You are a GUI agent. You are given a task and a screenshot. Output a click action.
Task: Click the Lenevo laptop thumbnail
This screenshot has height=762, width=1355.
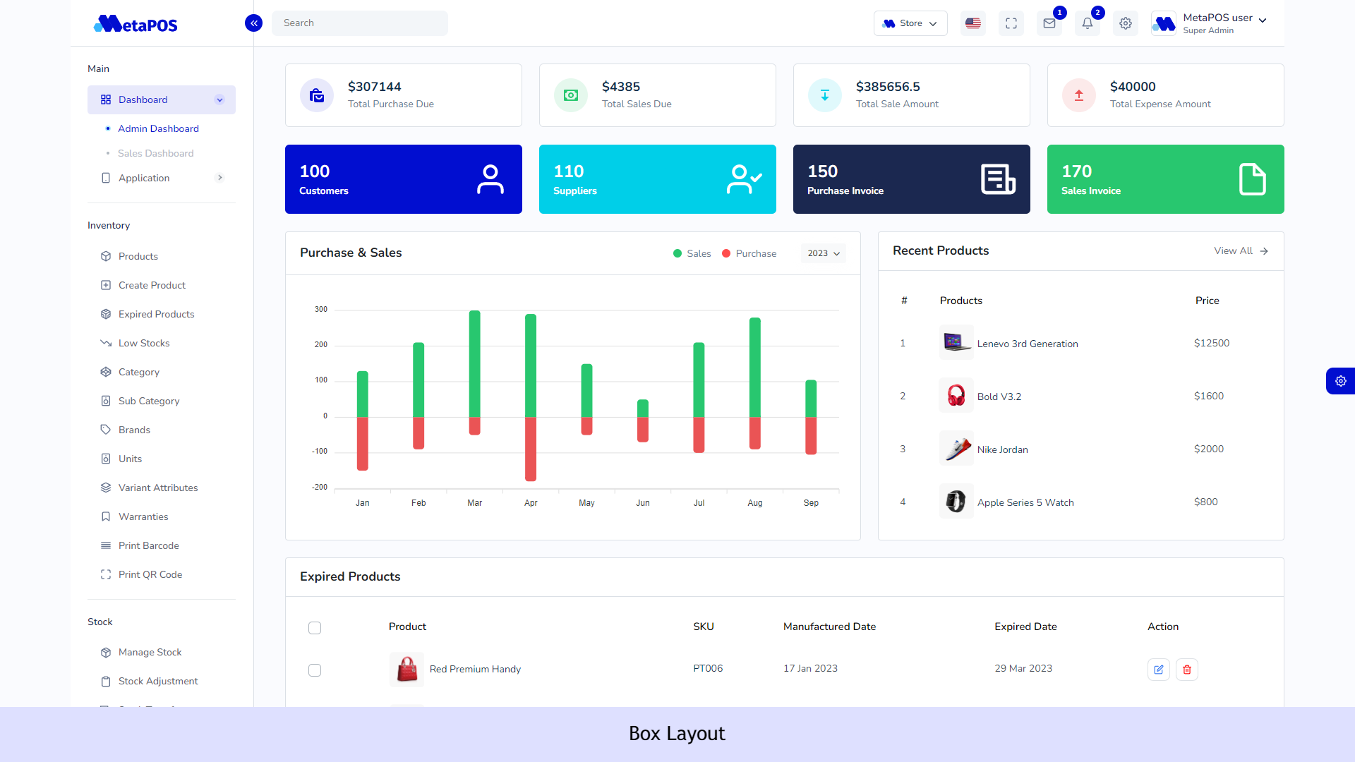click(x=956, y=342)
